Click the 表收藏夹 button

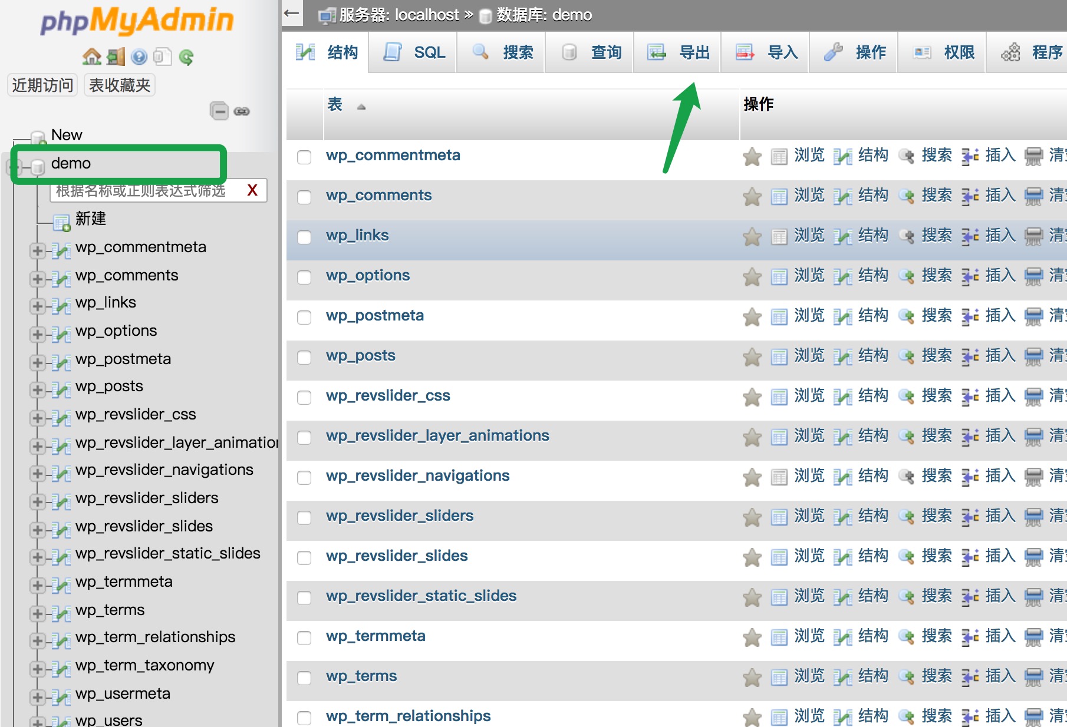pos(120,85)
